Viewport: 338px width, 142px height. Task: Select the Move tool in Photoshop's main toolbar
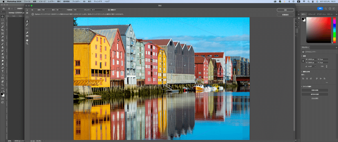click(x=3, y=16)
